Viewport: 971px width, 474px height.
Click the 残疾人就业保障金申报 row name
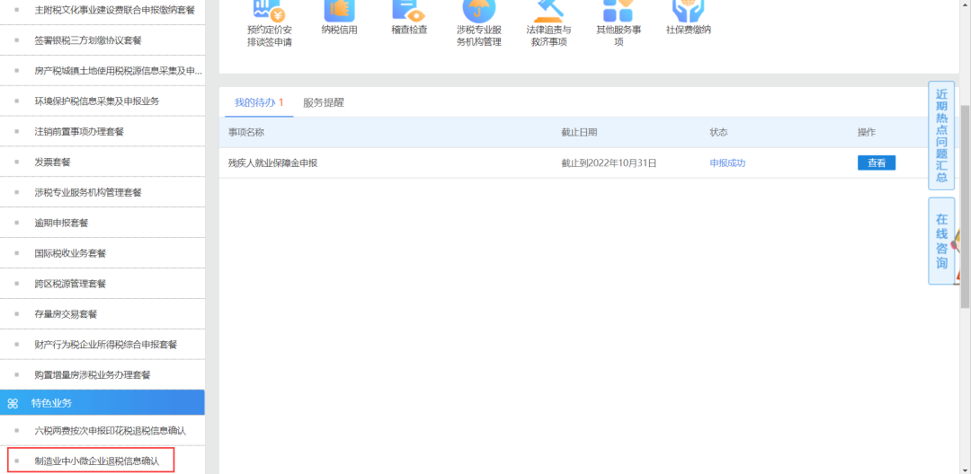[273, 163]
